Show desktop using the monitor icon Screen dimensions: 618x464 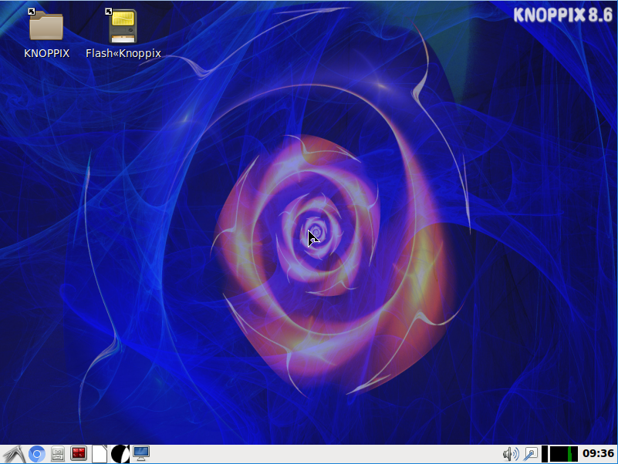tap(141, 454)
